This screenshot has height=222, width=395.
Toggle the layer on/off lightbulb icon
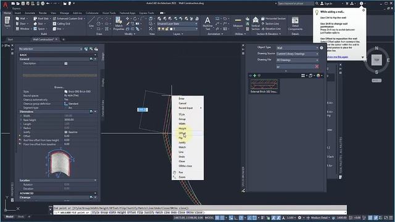click(159, 29)
